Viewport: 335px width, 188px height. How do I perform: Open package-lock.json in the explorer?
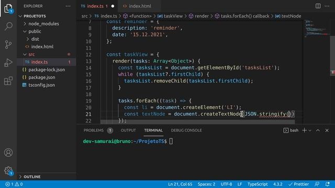click(47, 69)
